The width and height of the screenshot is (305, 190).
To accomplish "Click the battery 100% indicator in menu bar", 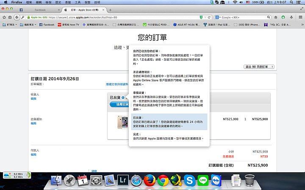I will pyautogui.click(x=258, y=2).
